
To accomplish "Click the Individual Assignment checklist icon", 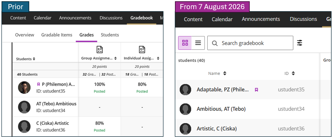I will pos(142,49).
